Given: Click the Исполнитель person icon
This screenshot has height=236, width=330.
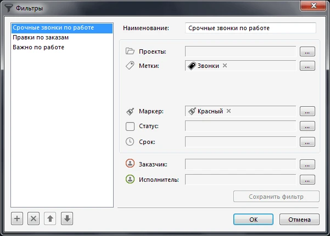Looking at the screenshot, I should [x=130, y=179].
